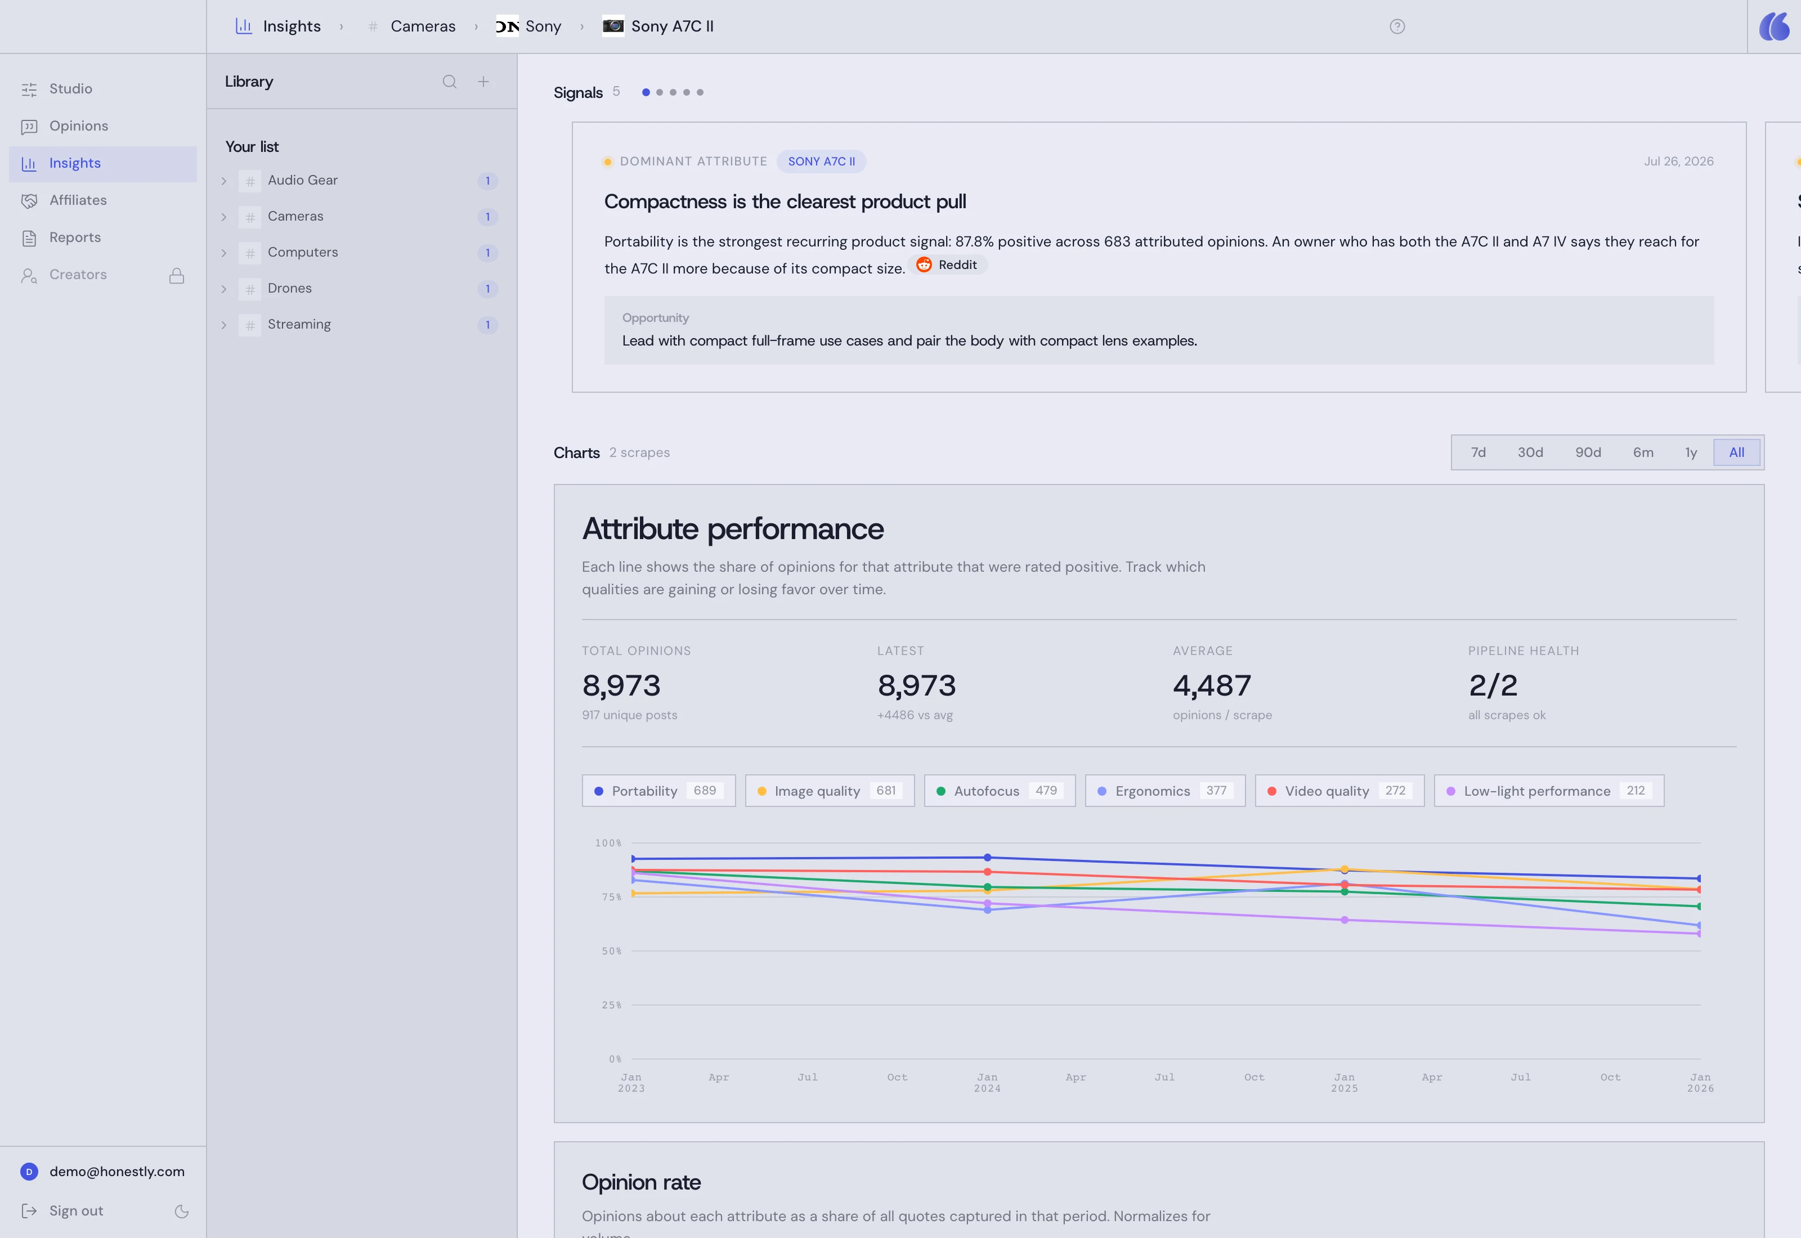Viewport: 1801px width, 1238px height.
Task: Click the Streaming row label
Action: 299,325
